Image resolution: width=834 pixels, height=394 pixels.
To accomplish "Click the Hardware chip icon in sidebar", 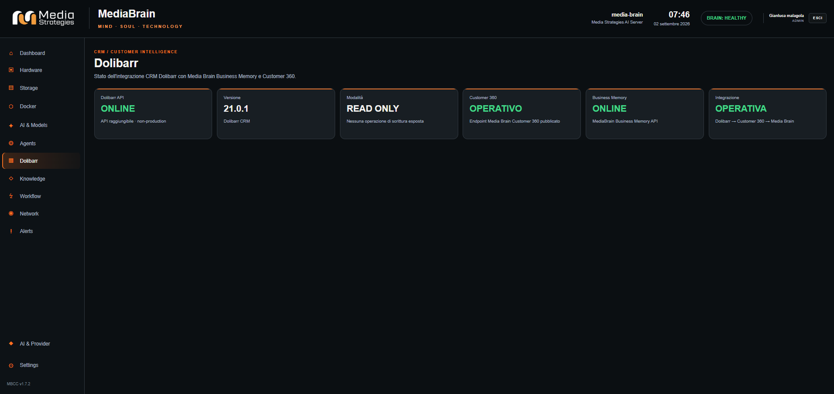I will pos(11,70).
